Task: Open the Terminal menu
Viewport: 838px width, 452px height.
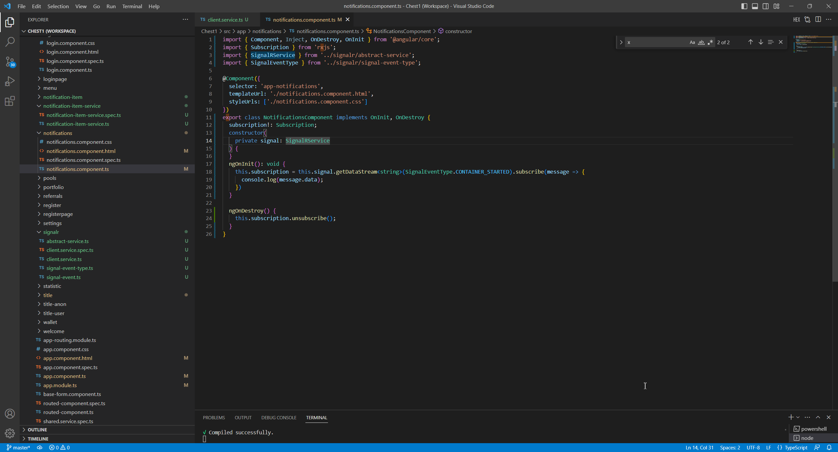Action: point(132,6)
